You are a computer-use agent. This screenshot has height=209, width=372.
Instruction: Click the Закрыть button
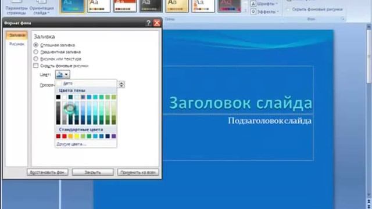coord(93,172)
